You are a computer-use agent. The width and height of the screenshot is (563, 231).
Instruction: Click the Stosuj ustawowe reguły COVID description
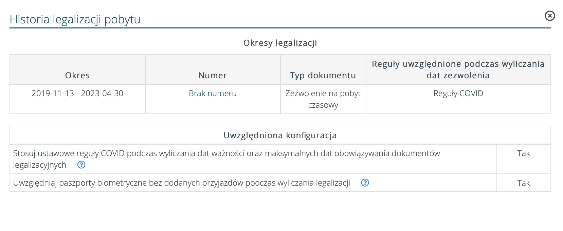(x=226, y=153)
